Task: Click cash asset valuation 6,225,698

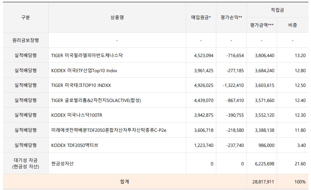Action: pyautogui.click(x=265, y=164)
